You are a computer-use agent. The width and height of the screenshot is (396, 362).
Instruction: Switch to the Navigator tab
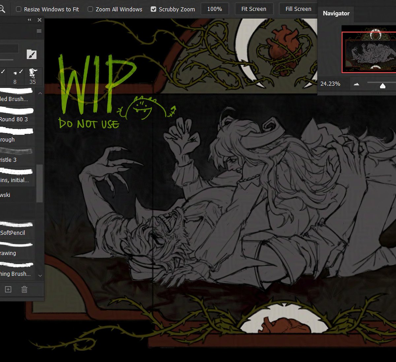coord(336,14)
